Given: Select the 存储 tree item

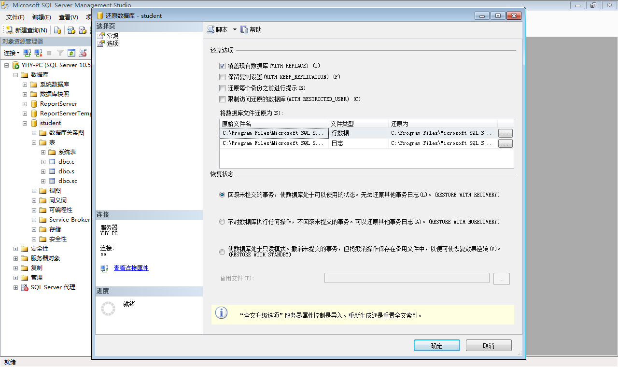Looking at the screenshot, I should (x=55, y=229).
